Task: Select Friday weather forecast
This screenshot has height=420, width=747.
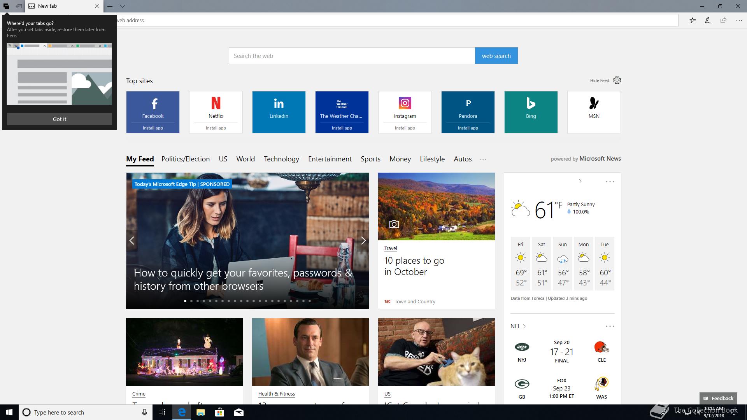Action: [x=521, y=264]
